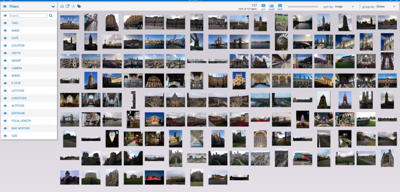This screenshot has width=400, height=192.
Task: Switch to graph view
Action: tap(272, 7)
